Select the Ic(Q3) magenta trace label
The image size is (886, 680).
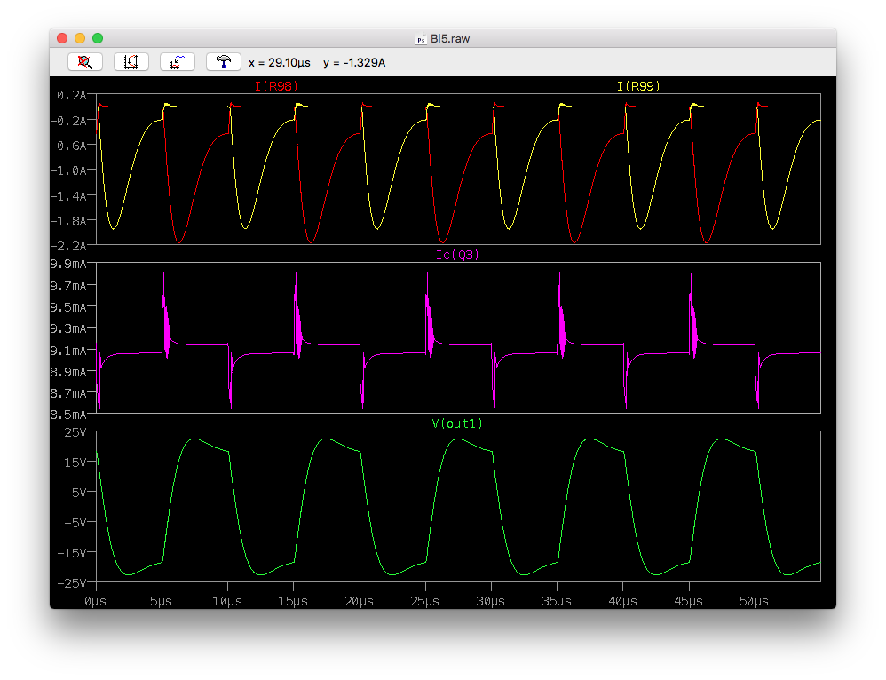(x=458, y=255)
